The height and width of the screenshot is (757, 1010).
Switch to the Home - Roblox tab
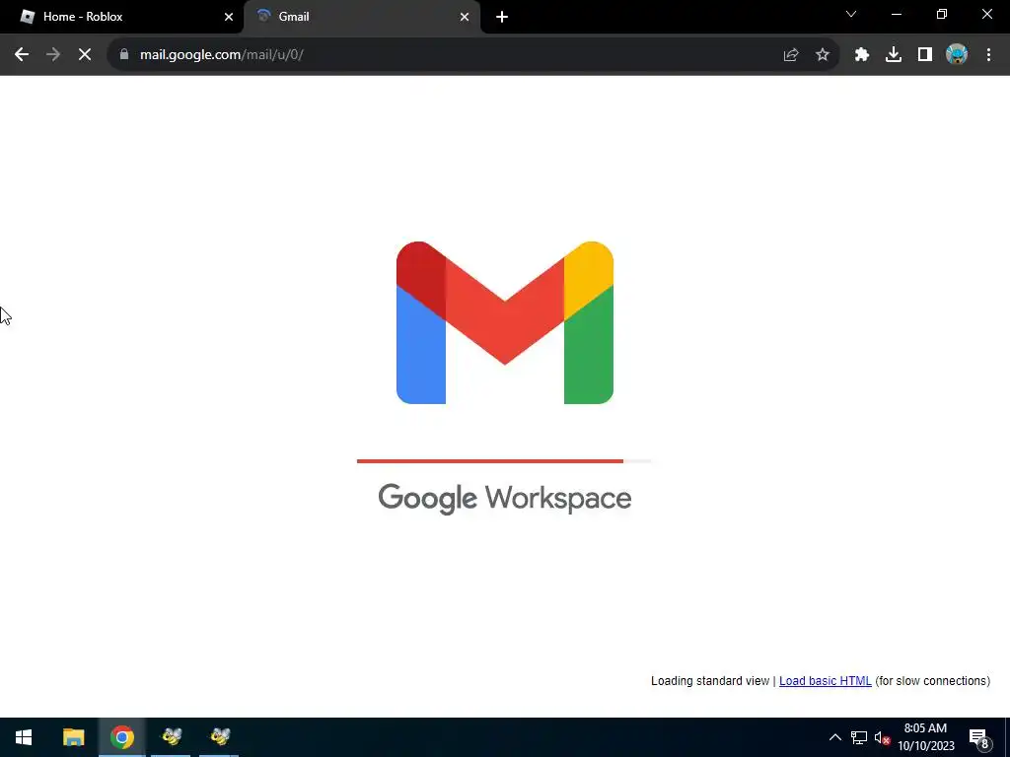coord(122,17)
